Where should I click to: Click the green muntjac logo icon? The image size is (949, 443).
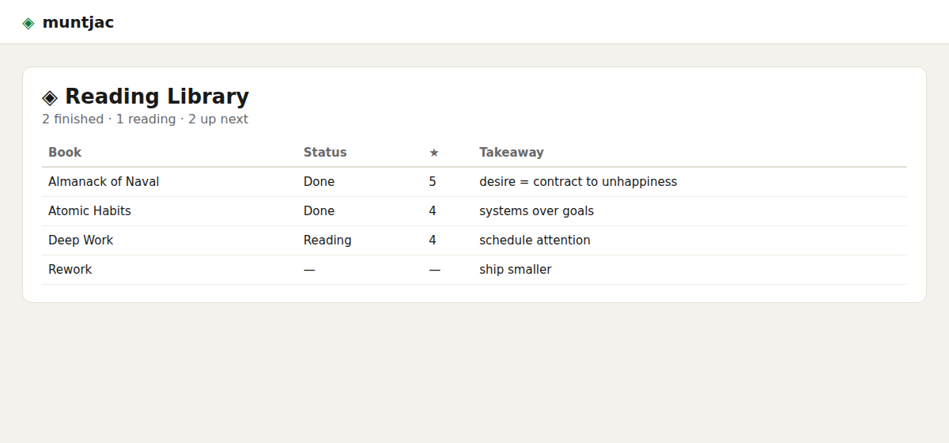click(28, 23)
